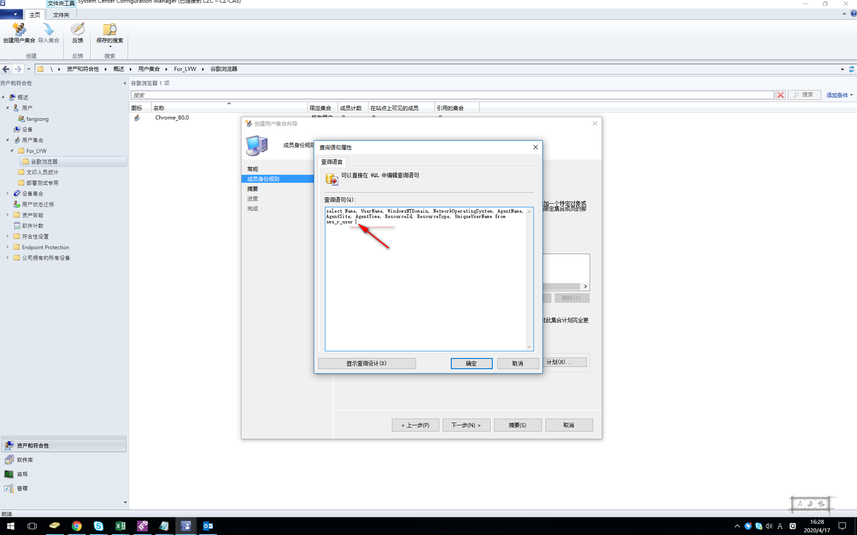This screenshot has width=857, height=535.
Task: Click 显示查询设计(D) button
Action: pyautogui.click(x=366, y=363)
